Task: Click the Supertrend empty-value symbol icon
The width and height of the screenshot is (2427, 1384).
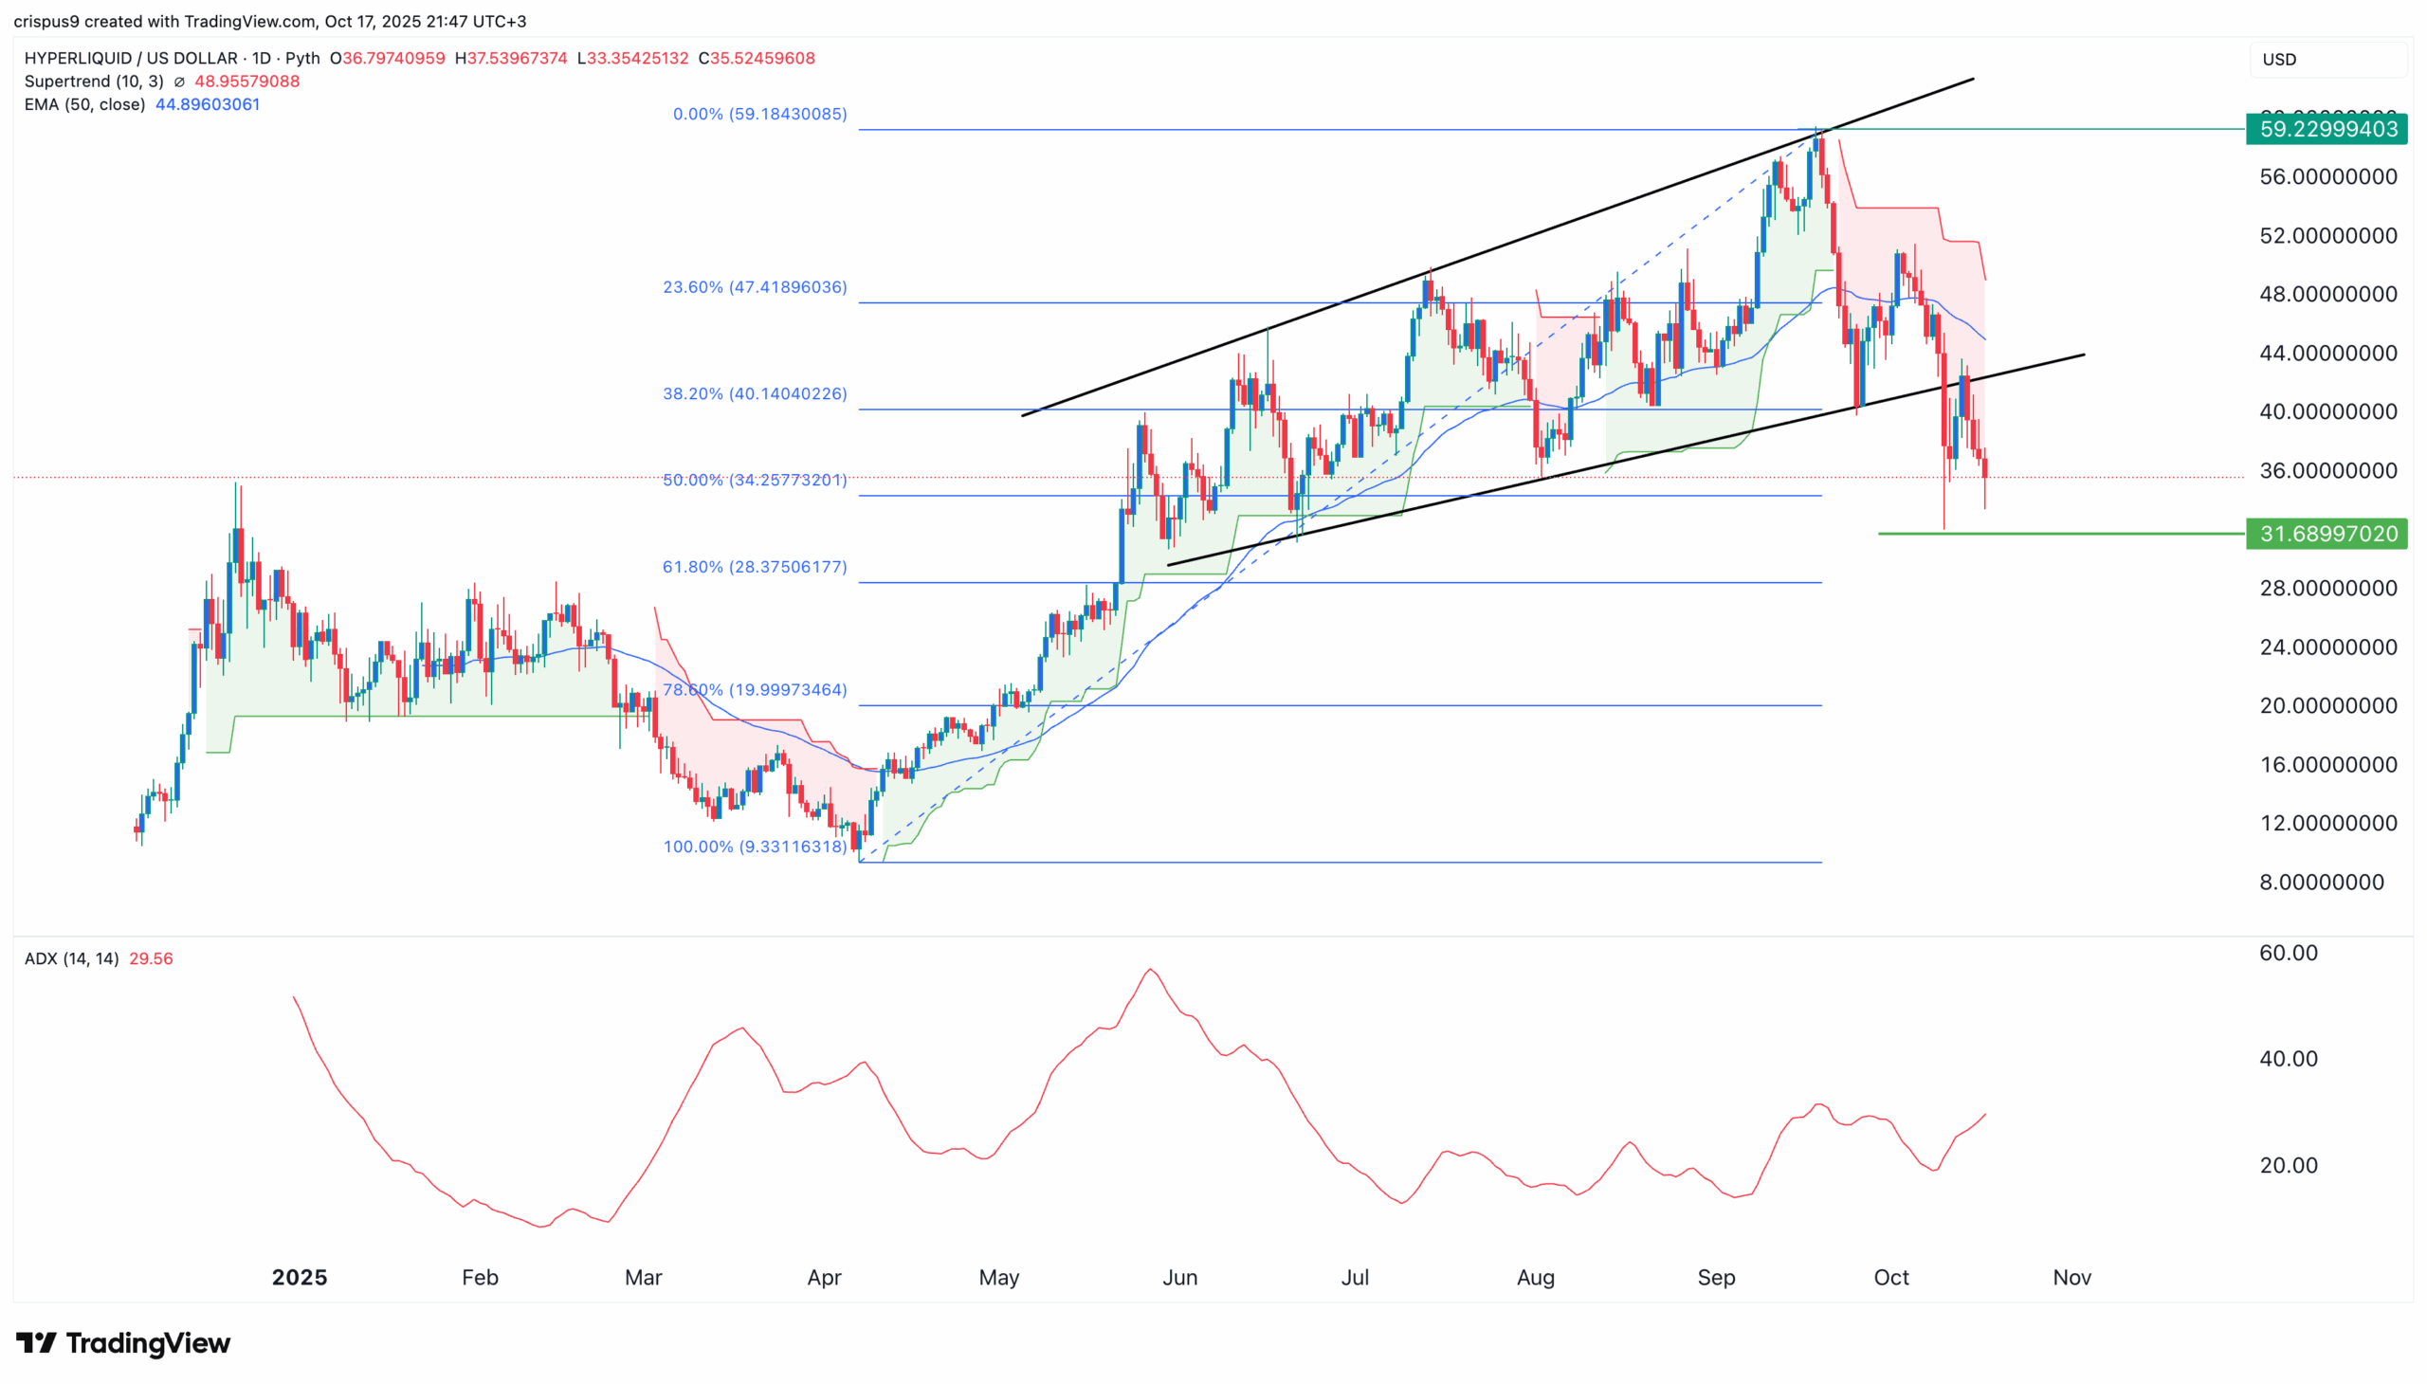Action: point(179,82)
